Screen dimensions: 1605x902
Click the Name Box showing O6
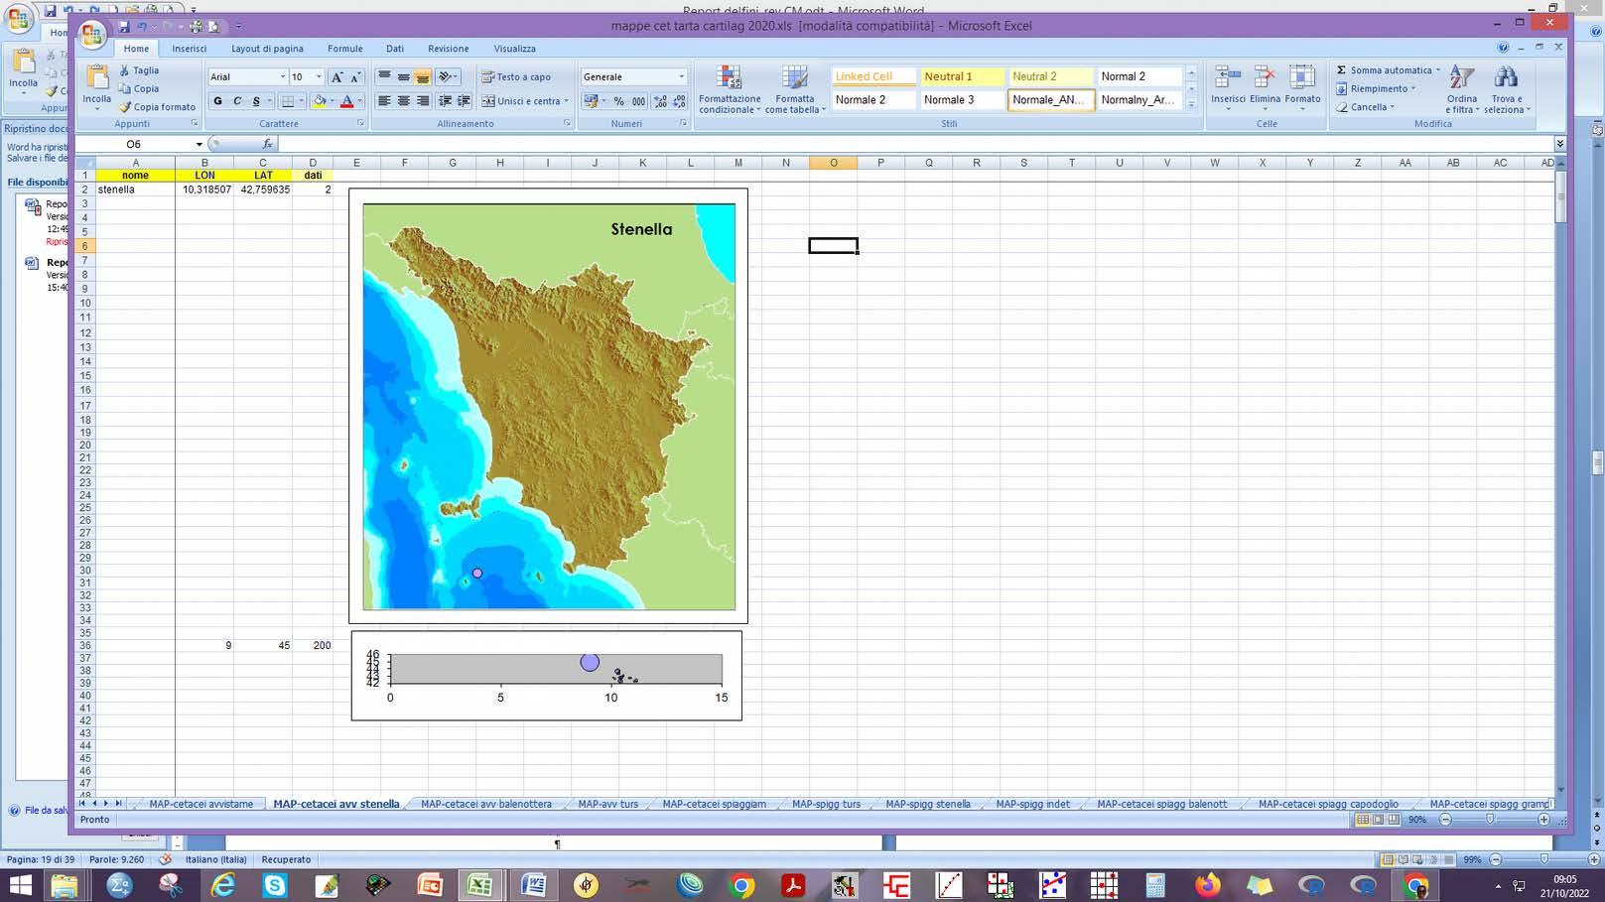click(x=134, y=144)
